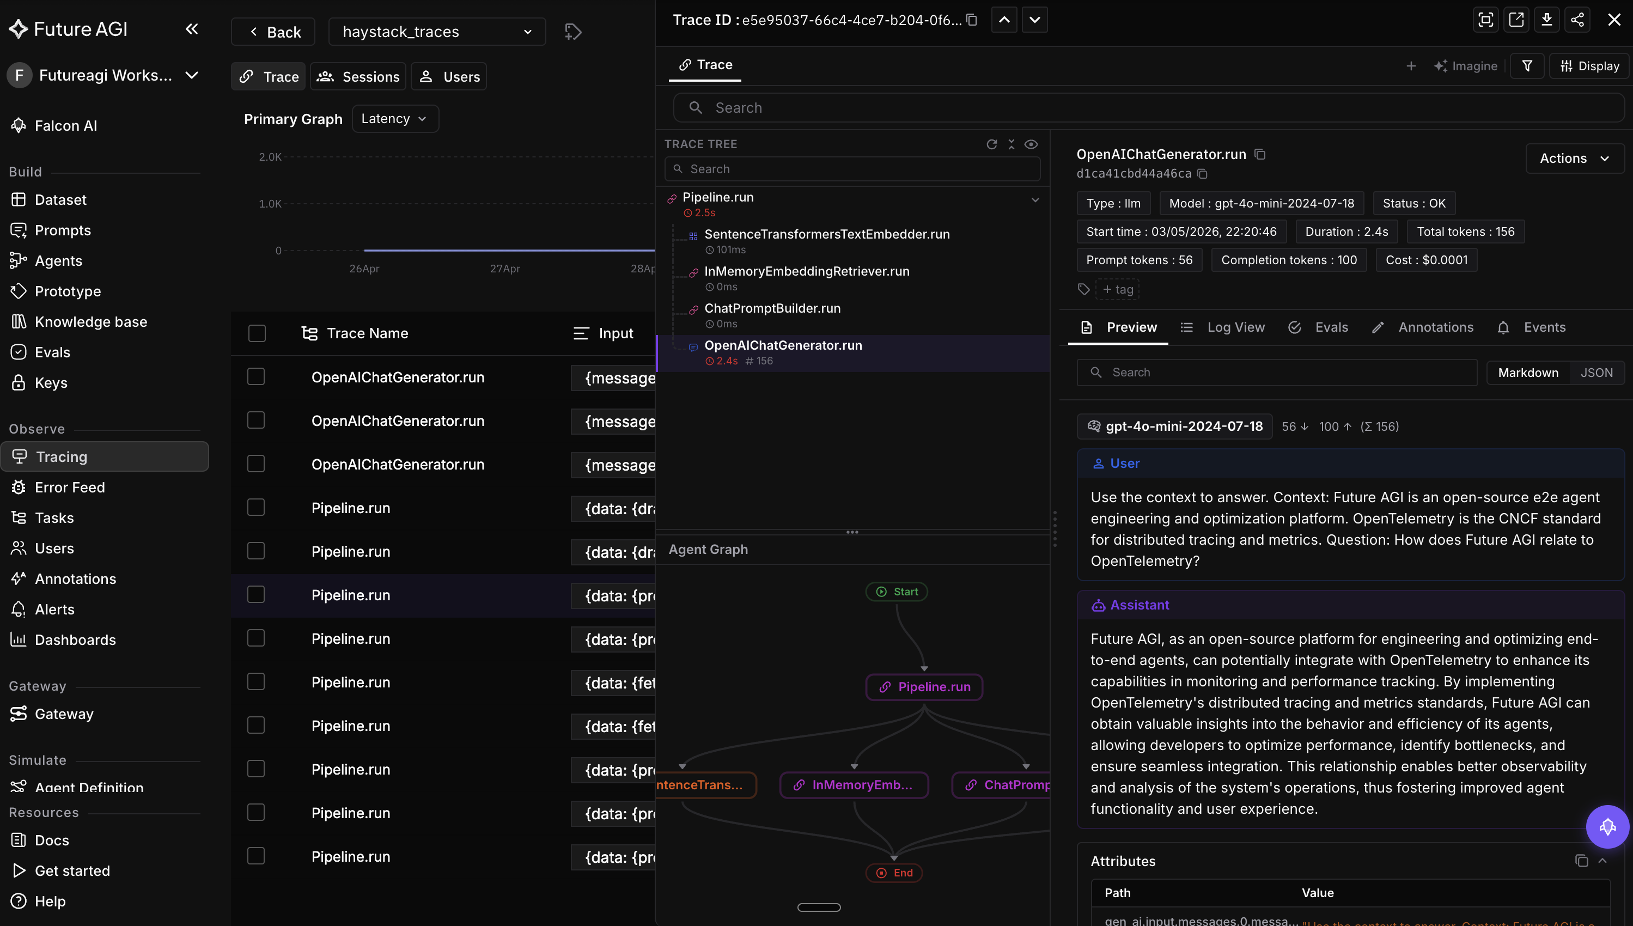Tick the select-all checkbox in table header

[256, 333]
